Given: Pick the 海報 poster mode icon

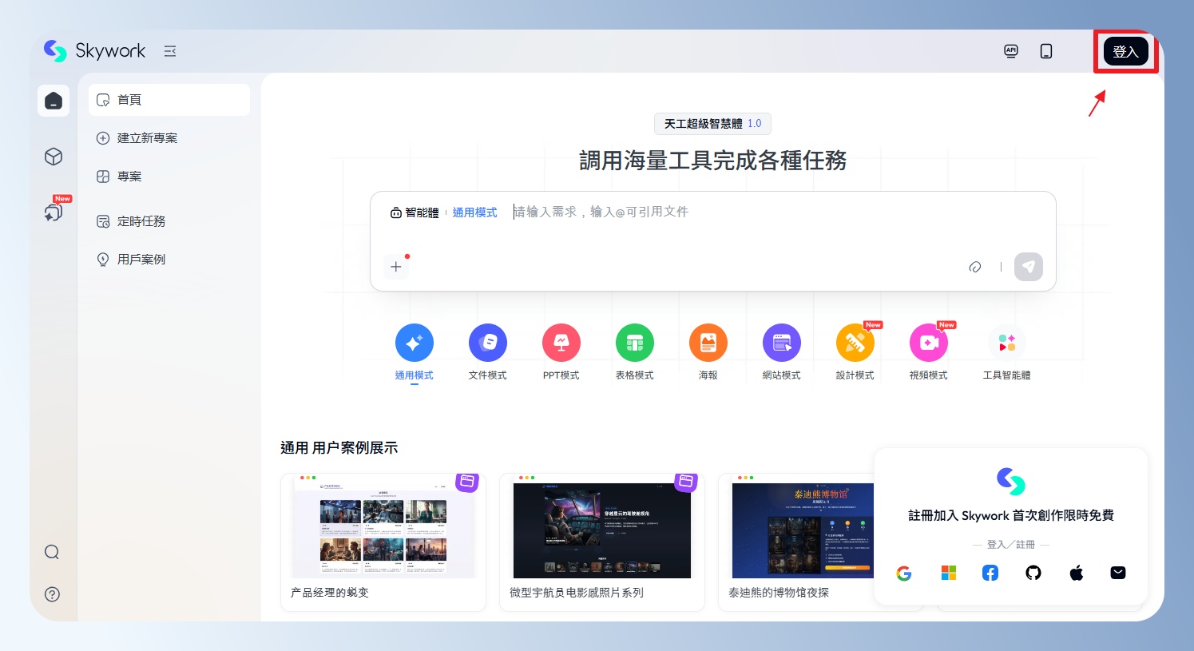Looking at the screenshot, I should tap(708, 343).
